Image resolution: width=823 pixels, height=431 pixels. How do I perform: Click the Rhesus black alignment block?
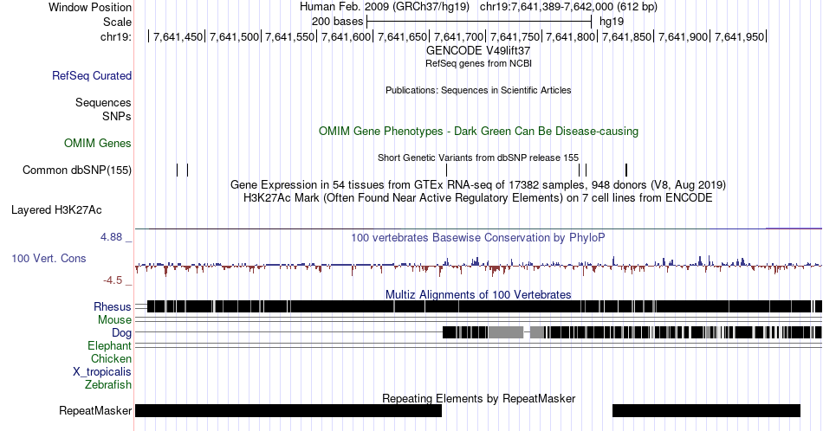point(484,306)
